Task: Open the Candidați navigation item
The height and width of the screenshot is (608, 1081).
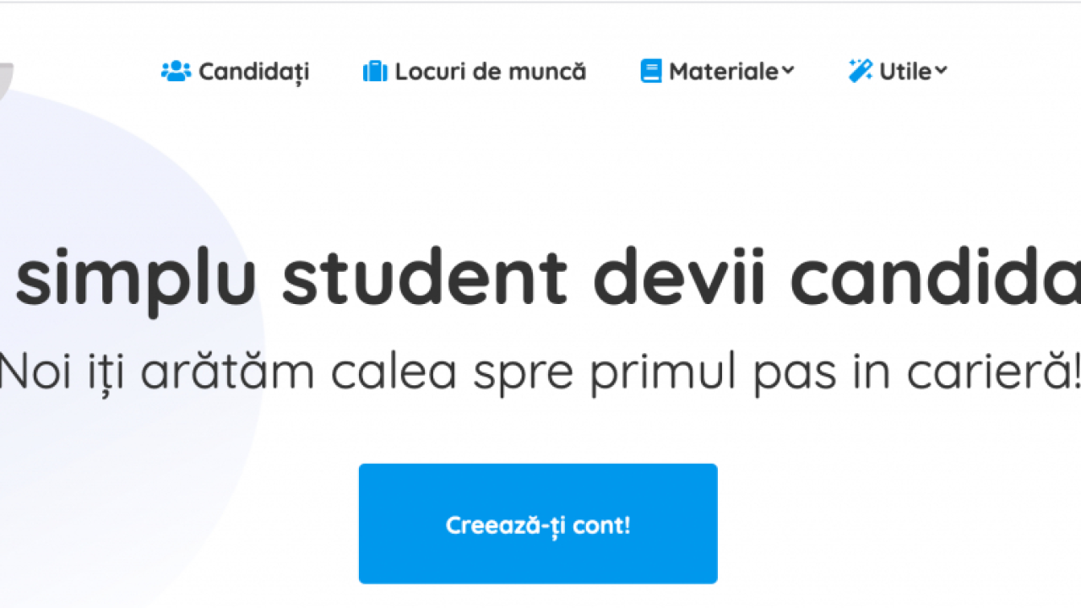Action: (253, 72)
